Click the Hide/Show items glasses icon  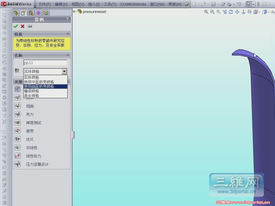point(273,12)
